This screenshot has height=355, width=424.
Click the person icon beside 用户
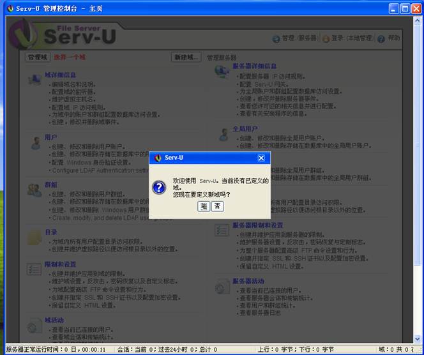[35, 143]
